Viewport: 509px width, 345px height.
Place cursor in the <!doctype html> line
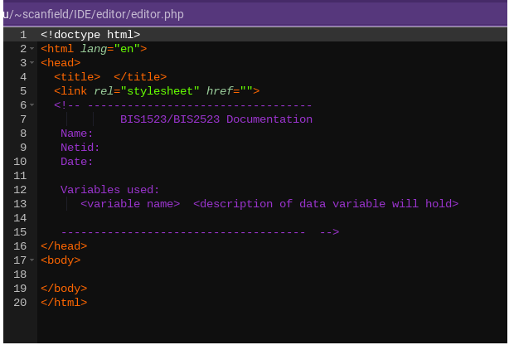click(90, 35)
